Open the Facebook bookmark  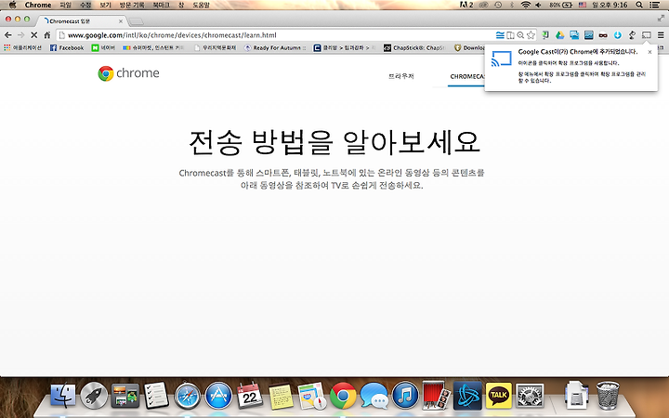coord(67,47)
